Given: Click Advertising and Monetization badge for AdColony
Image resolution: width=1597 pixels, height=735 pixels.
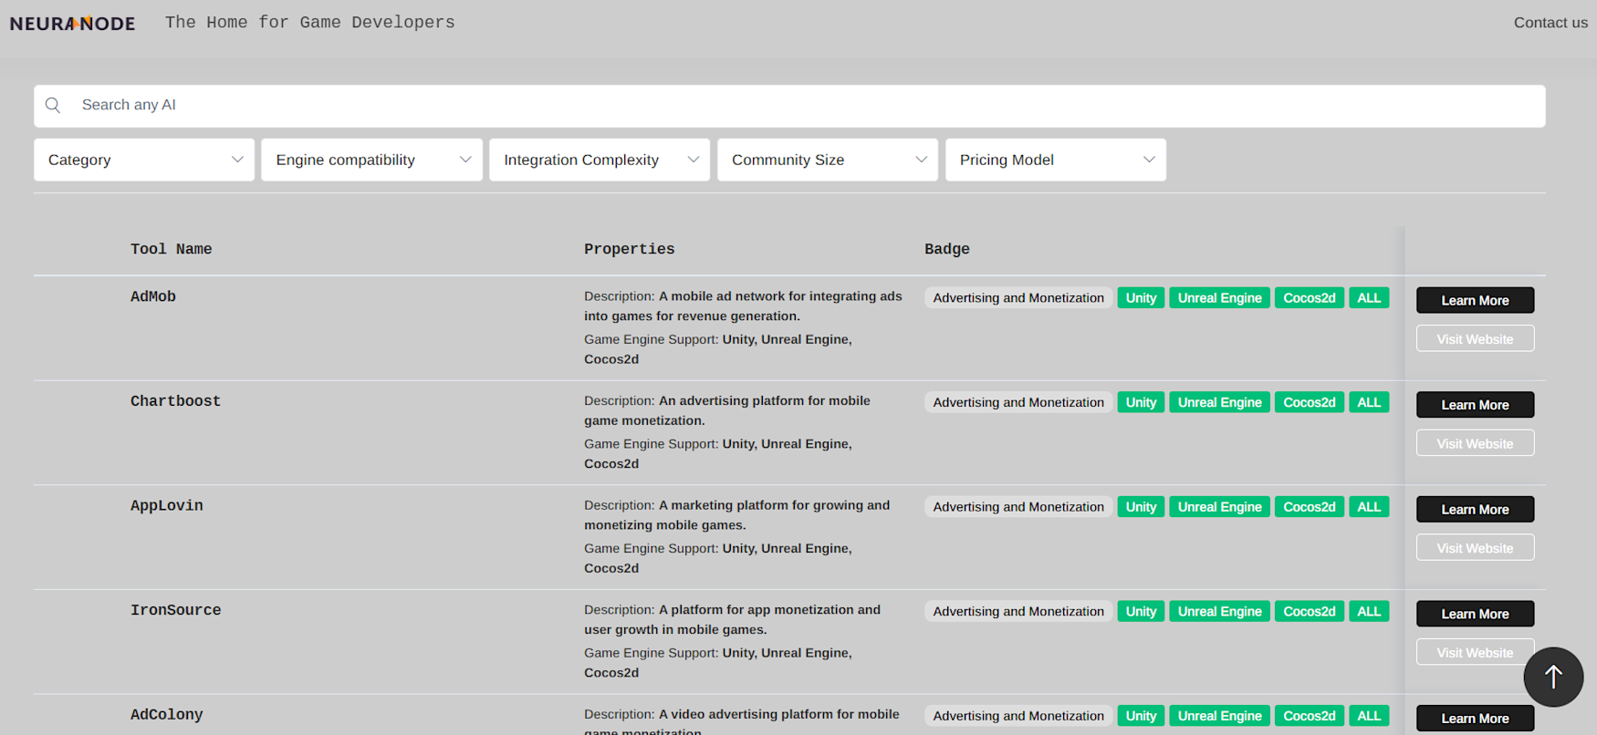Looking at the screenshot, I should pyautogui.click(x=1018, y=716).
